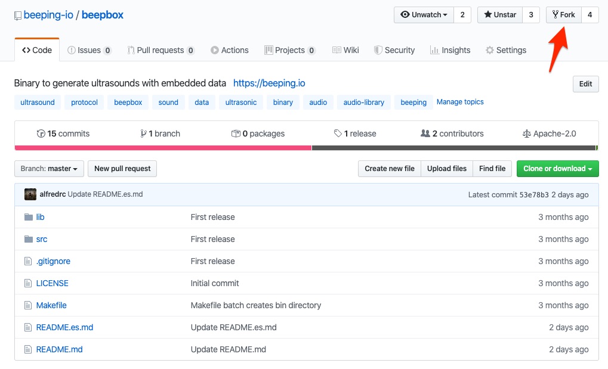The width and height of the screenshot is (608, 369).
Task: Click Find file button
Action: tap(492, 169)
